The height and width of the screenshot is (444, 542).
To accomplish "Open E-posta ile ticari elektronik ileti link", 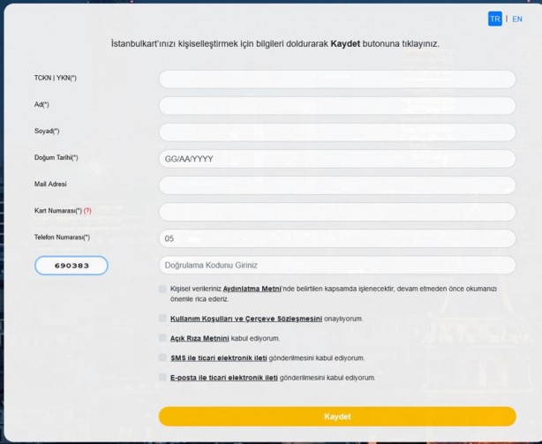I will 224,378.
